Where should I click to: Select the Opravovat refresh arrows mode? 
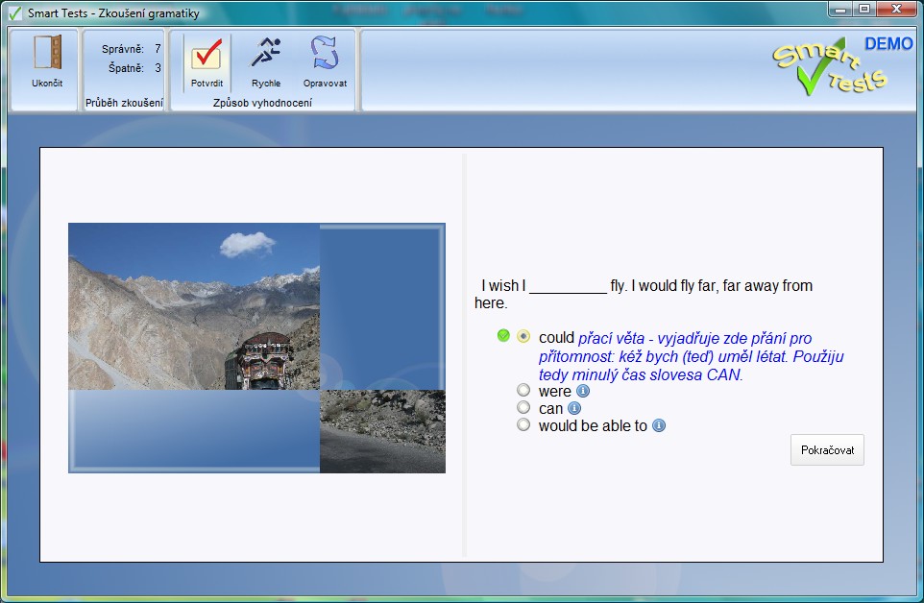tap(325, 60)
